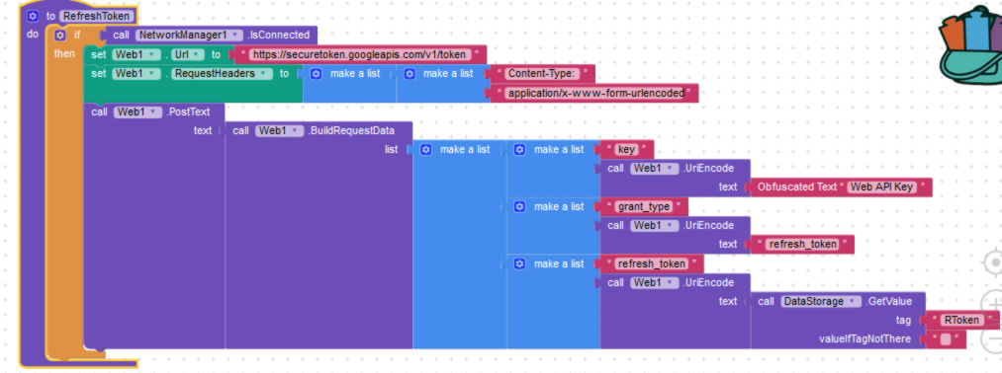Click the 'list' socket label of BuildRequestData

391,149
